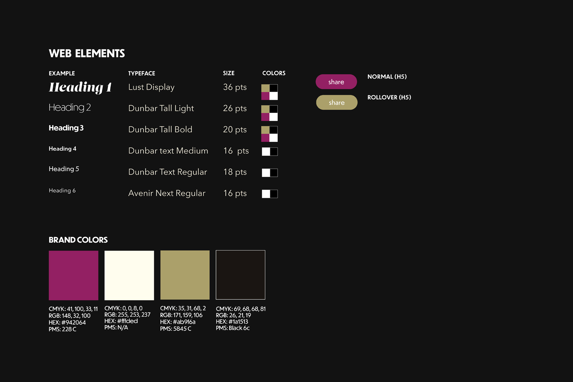
Task: Select the magenta brand color swatch
Action: point(74,275)
